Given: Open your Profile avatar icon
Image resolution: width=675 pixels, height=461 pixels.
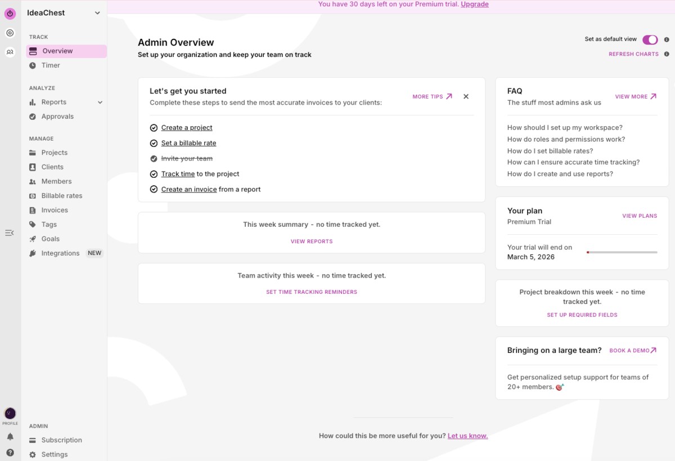Looking at the screenshot, I should click(10, 414).
